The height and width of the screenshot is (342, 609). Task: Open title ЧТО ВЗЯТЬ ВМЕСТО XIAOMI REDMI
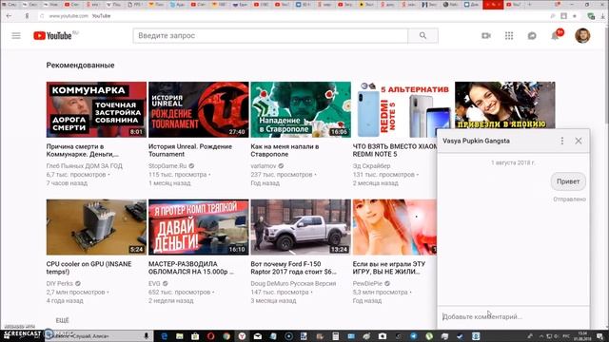pyautogui.click(x=395, y=150)
